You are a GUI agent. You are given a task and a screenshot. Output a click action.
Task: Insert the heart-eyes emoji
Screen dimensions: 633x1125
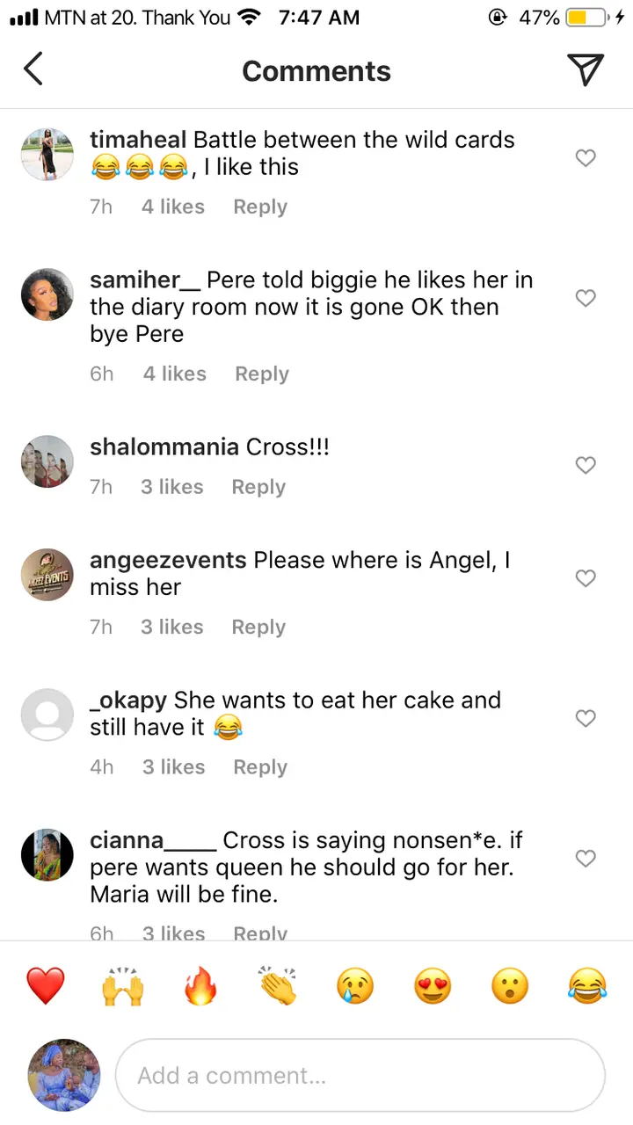[x=433, y=985]
